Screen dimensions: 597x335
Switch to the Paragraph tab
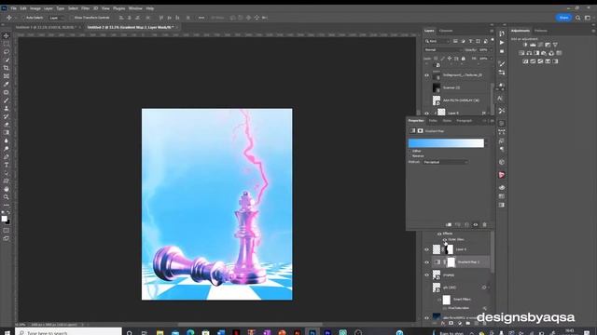[465, 121]
